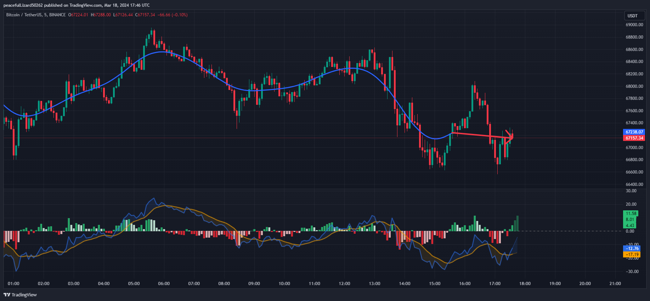Click the 13:00 time axis label

(x=375, y=284)
